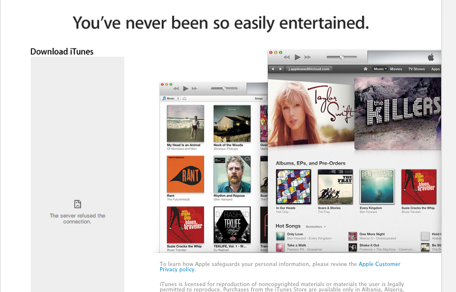
Task: Open the Apple Customer Privacy policy link
Action: (280, 267)
